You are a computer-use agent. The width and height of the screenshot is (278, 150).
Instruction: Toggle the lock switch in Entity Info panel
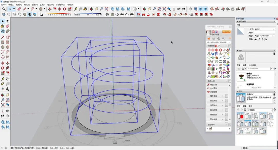point(259,39)
